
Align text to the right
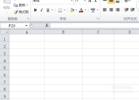118,10
